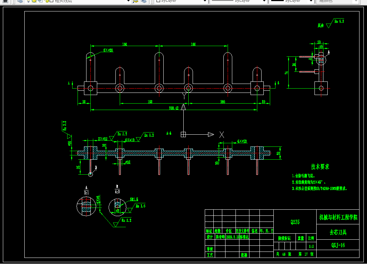Open the Layer Properties Manager icon

coord(20,1)
